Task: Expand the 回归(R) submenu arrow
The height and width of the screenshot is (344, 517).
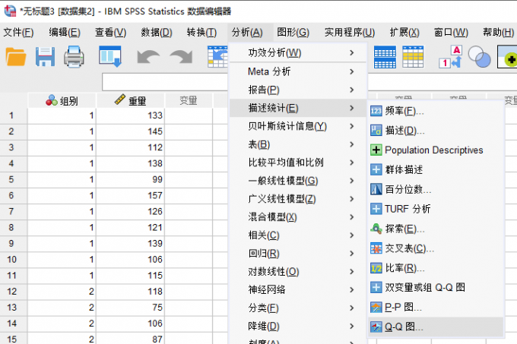Action: [x=352, y=254]
